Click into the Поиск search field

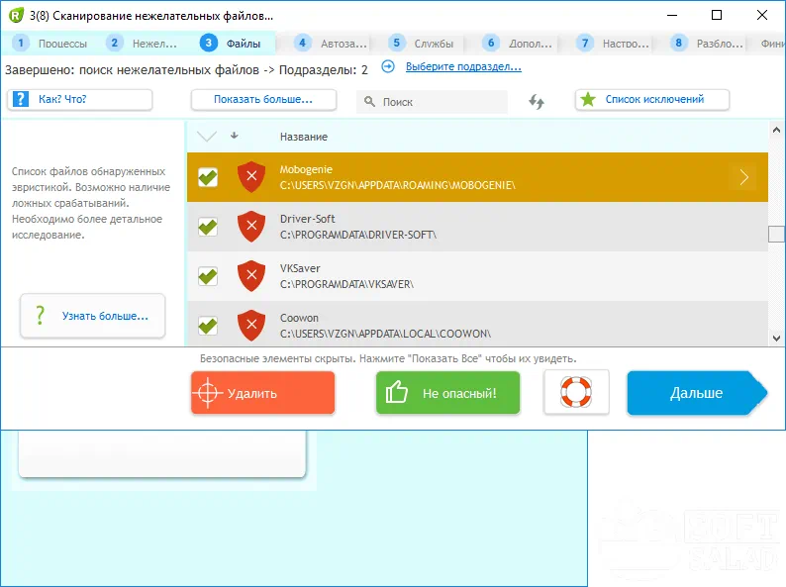tap(432, 102)
